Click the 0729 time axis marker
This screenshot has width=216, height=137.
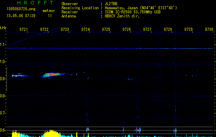(189, 29)
